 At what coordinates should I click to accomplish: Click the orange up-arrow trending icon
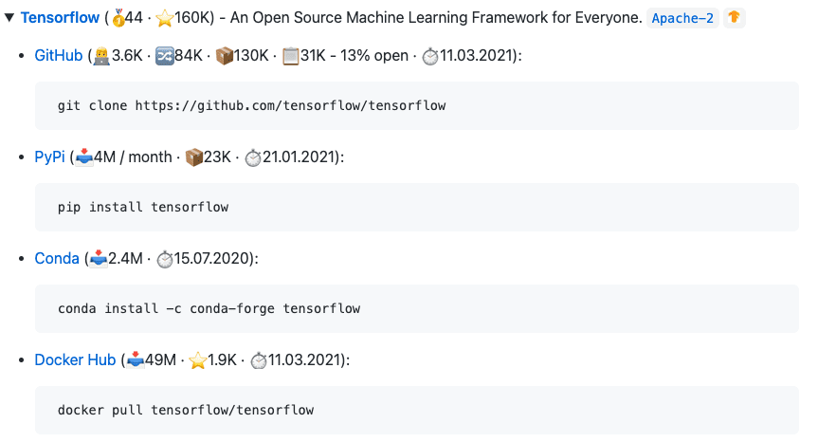point(734,18)
